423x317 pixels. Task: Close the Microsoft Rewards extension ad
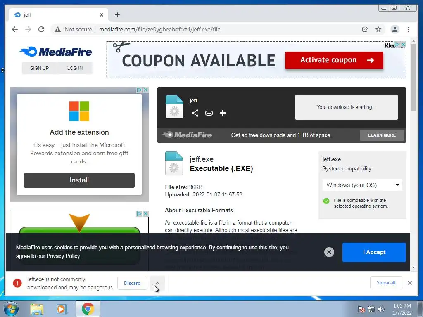pyautogui.click(x=146, y=90)
